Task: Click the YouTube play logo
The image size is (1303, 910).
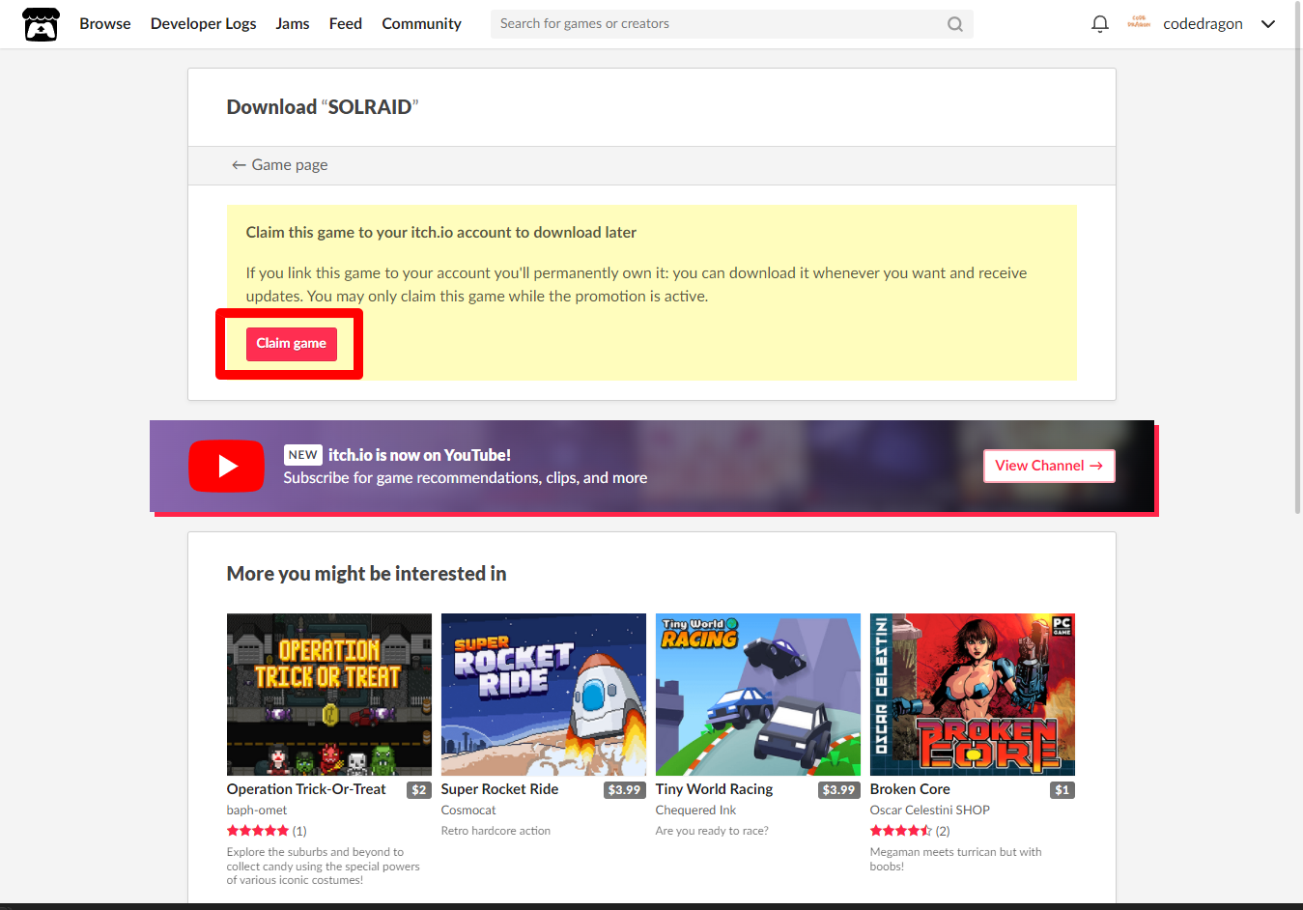Action: 226,466
